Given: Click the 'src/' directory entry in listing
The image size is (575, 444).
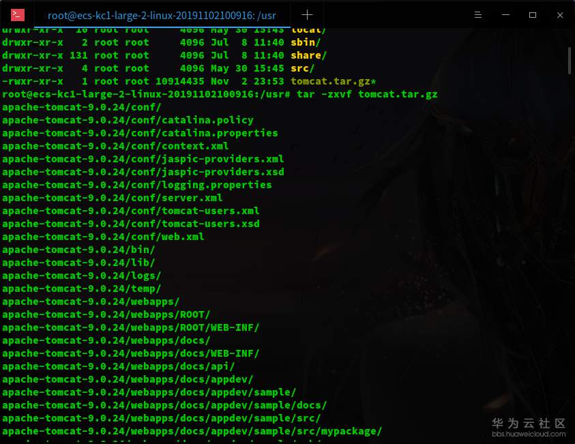Looking at the screenshot, I should [303, 68].
